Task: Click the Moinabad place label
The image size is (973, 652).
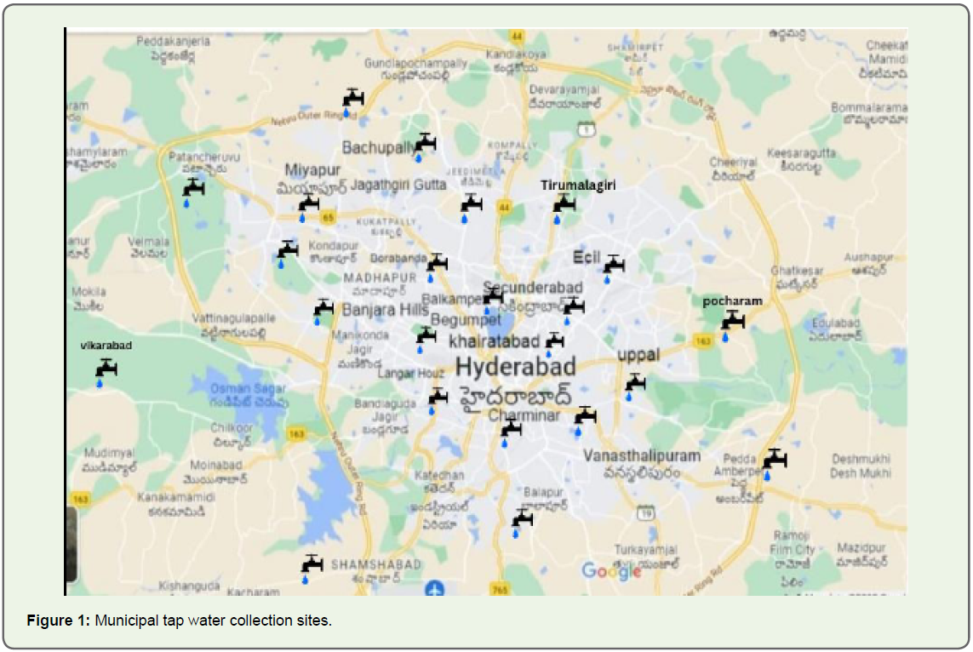Action: coord(216,465)
